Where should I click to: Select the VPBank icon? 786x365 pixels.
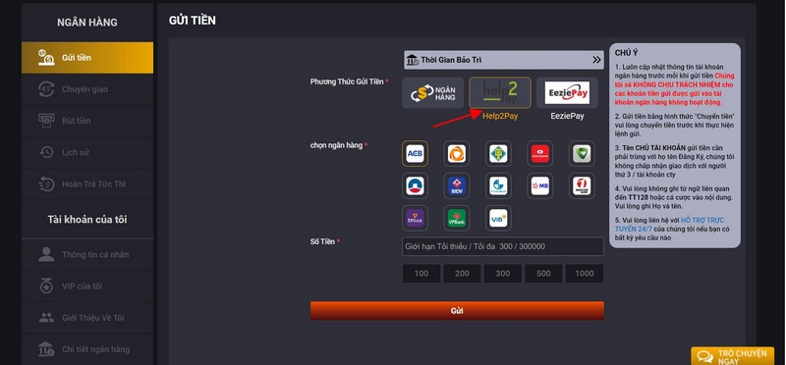click(457, 218)
